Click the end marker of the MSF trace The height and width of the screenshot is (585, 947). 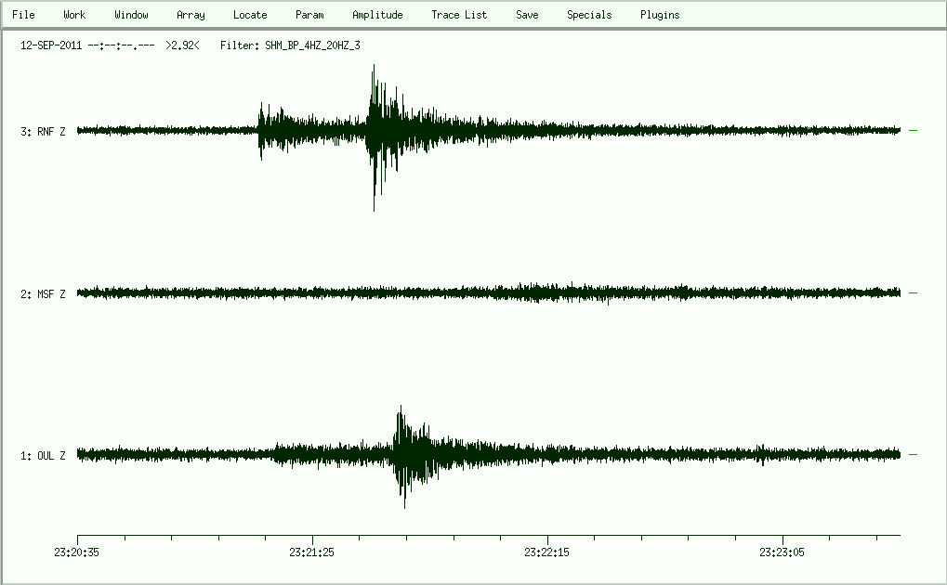[913, 292]
